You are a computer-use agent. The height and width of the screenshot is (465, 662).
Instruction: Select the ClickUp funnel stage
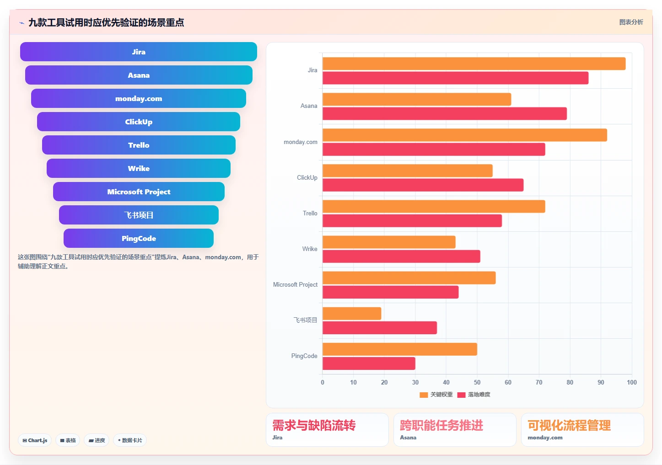(139, 122)
